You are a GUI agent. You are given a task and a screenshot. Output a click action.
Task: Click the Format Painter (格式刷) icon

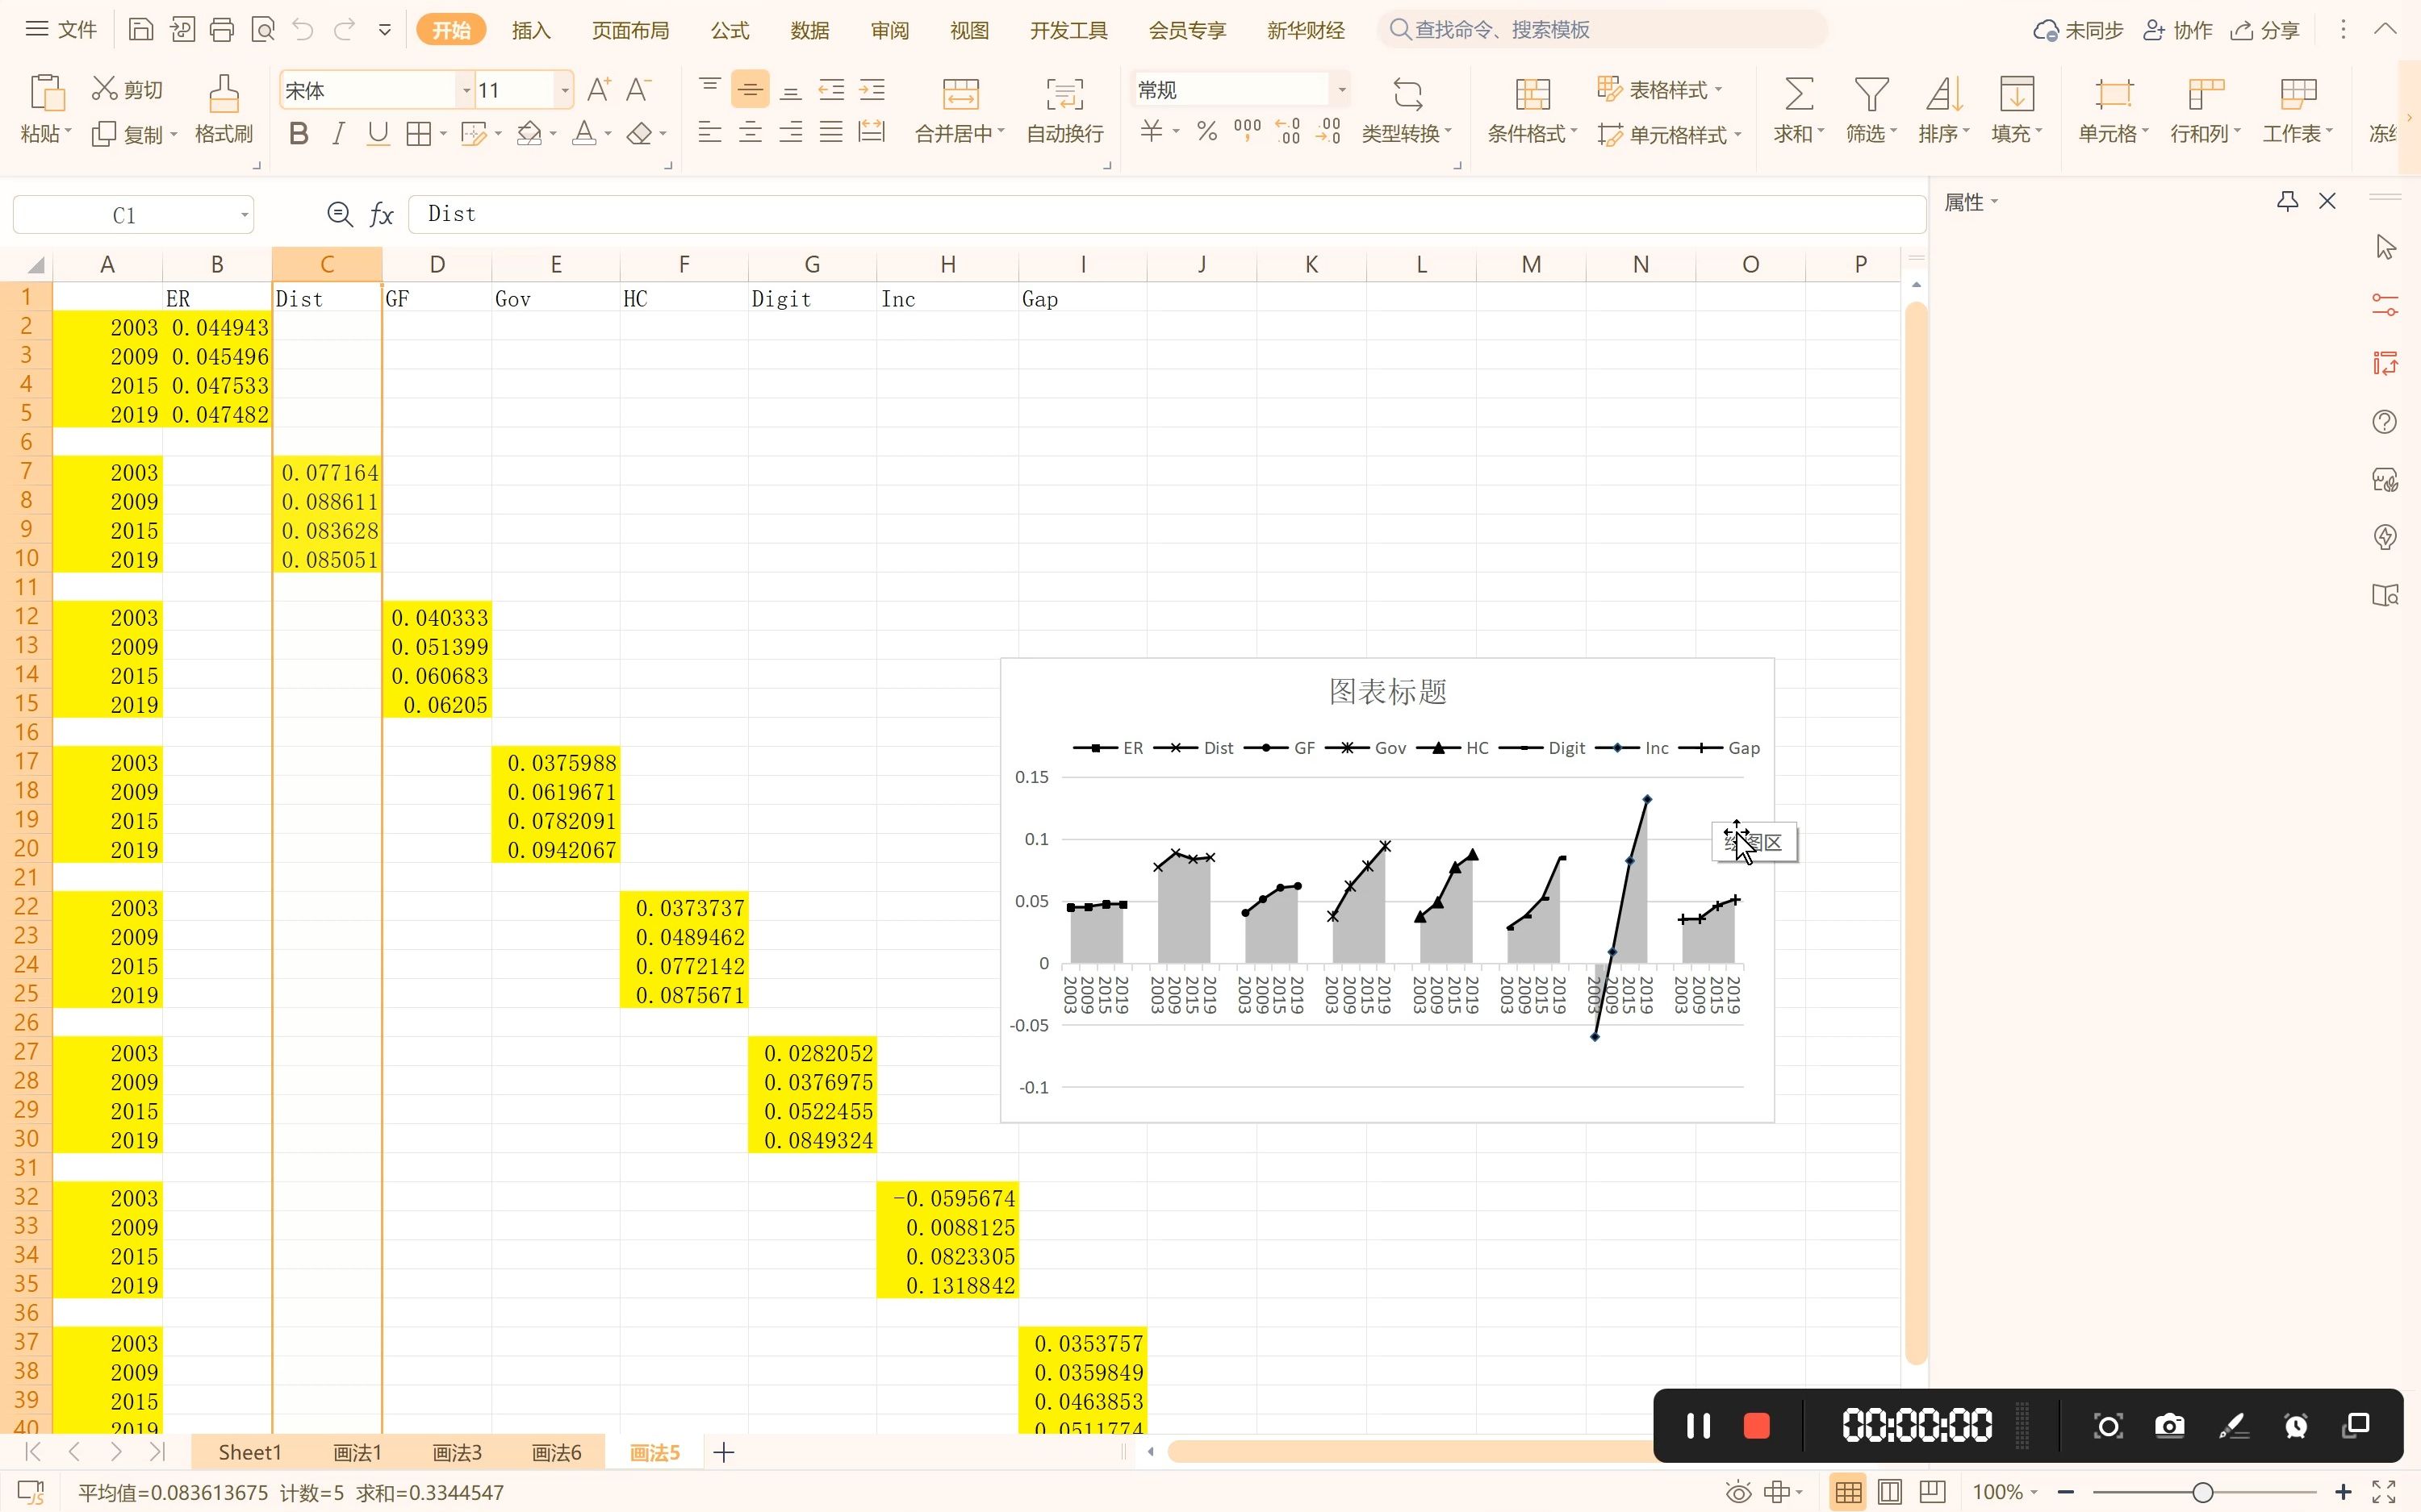click(223, 94)
